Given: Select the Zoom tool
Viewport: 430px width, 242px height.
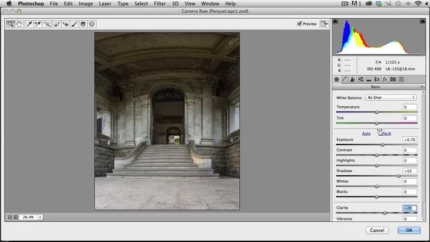Looking at the screenshot, I should tap(11, 24).
